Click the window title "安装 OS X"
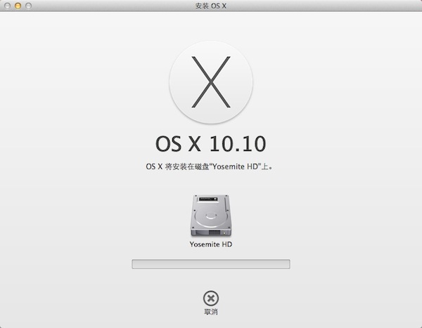The height and width of the screenshot is (328, 422). 211,6
